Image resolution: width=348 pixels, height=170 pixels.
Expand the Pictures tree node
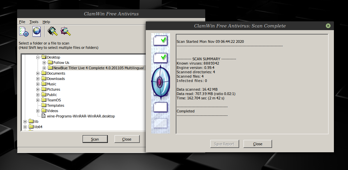38,89
